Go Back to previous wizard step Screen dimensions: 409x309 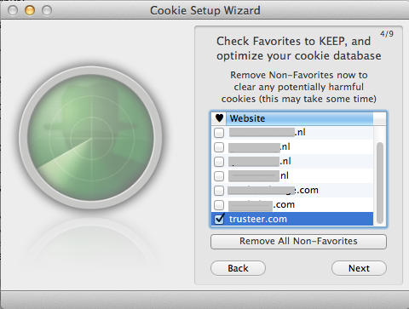pyautogui.click(x=238, y=268)
